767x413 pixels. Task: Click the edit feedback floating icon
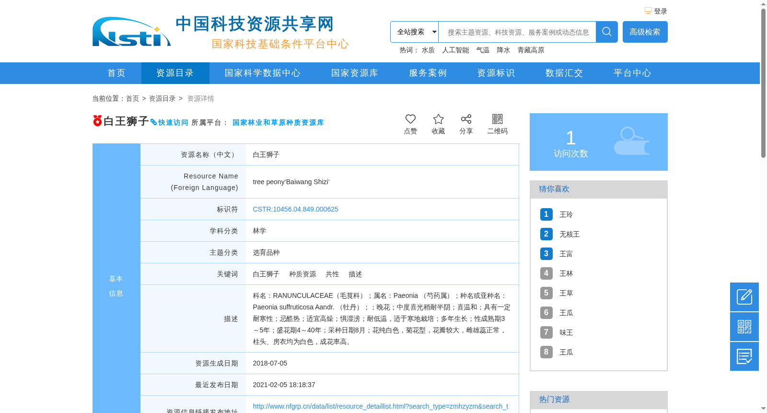click(744, 297)
